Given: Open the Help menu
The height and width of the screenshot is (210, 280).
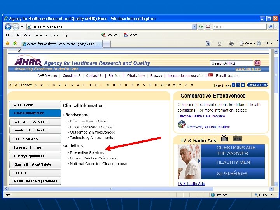Looking at the screenshot, I should [65, 35].
